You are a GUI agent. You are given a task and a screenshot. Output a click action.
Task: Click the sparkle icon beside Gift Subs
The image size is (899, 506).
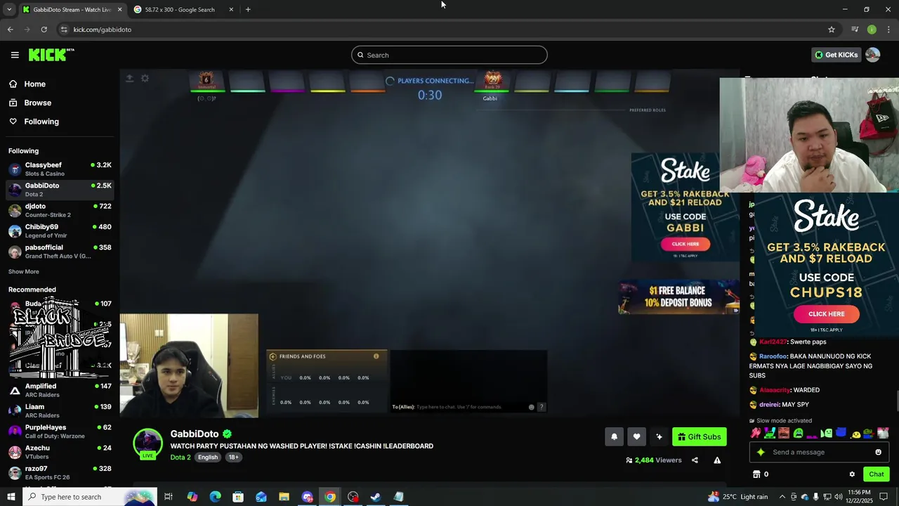(659, 436)
